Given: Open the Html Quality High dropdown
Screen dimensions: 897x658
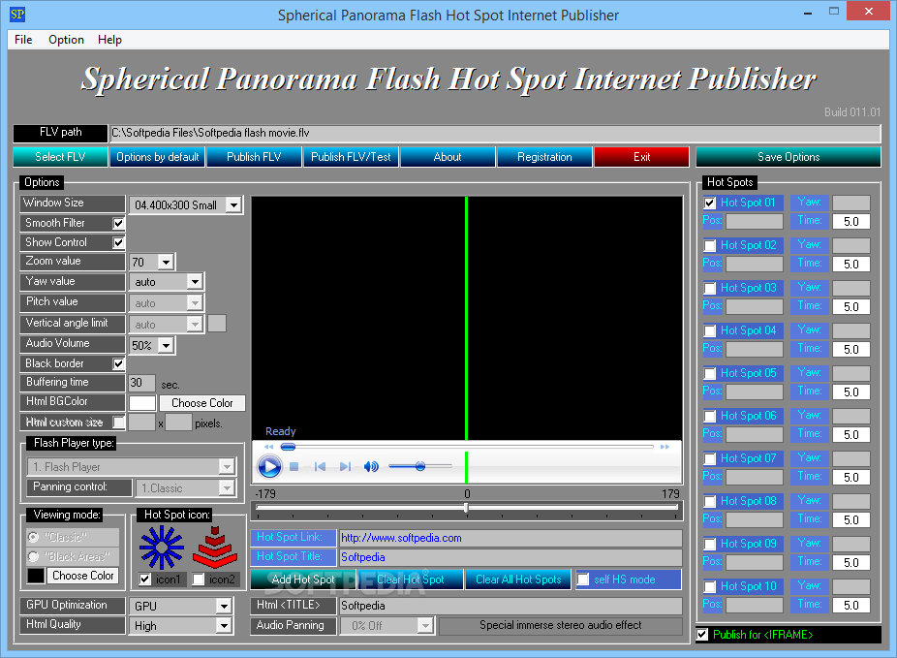Looking at the screenshot, I should point(181,626).
